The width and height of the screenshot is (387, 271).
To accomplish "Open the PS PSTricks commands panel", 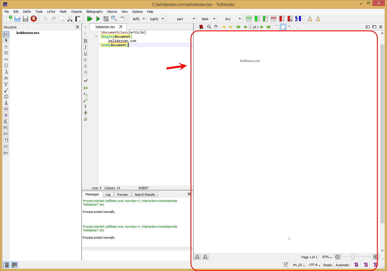I will tap(6, 128).
